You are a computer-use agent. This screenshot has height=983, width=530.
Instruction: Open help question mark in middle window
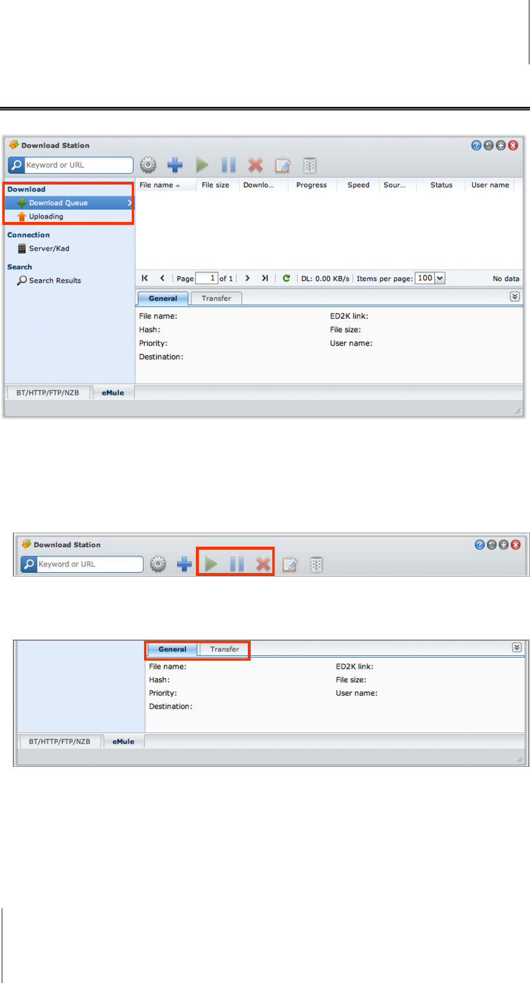pos(479,545)
